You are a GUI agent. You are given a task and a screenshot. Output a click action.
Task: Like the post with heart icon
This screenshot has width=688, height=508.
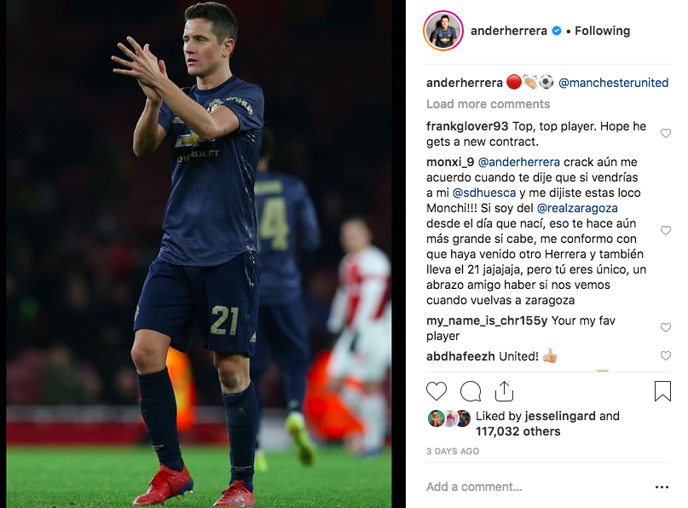(x=437, y=391)
